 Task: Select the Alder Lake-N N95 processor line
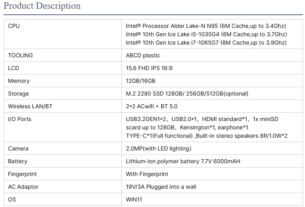206,26
